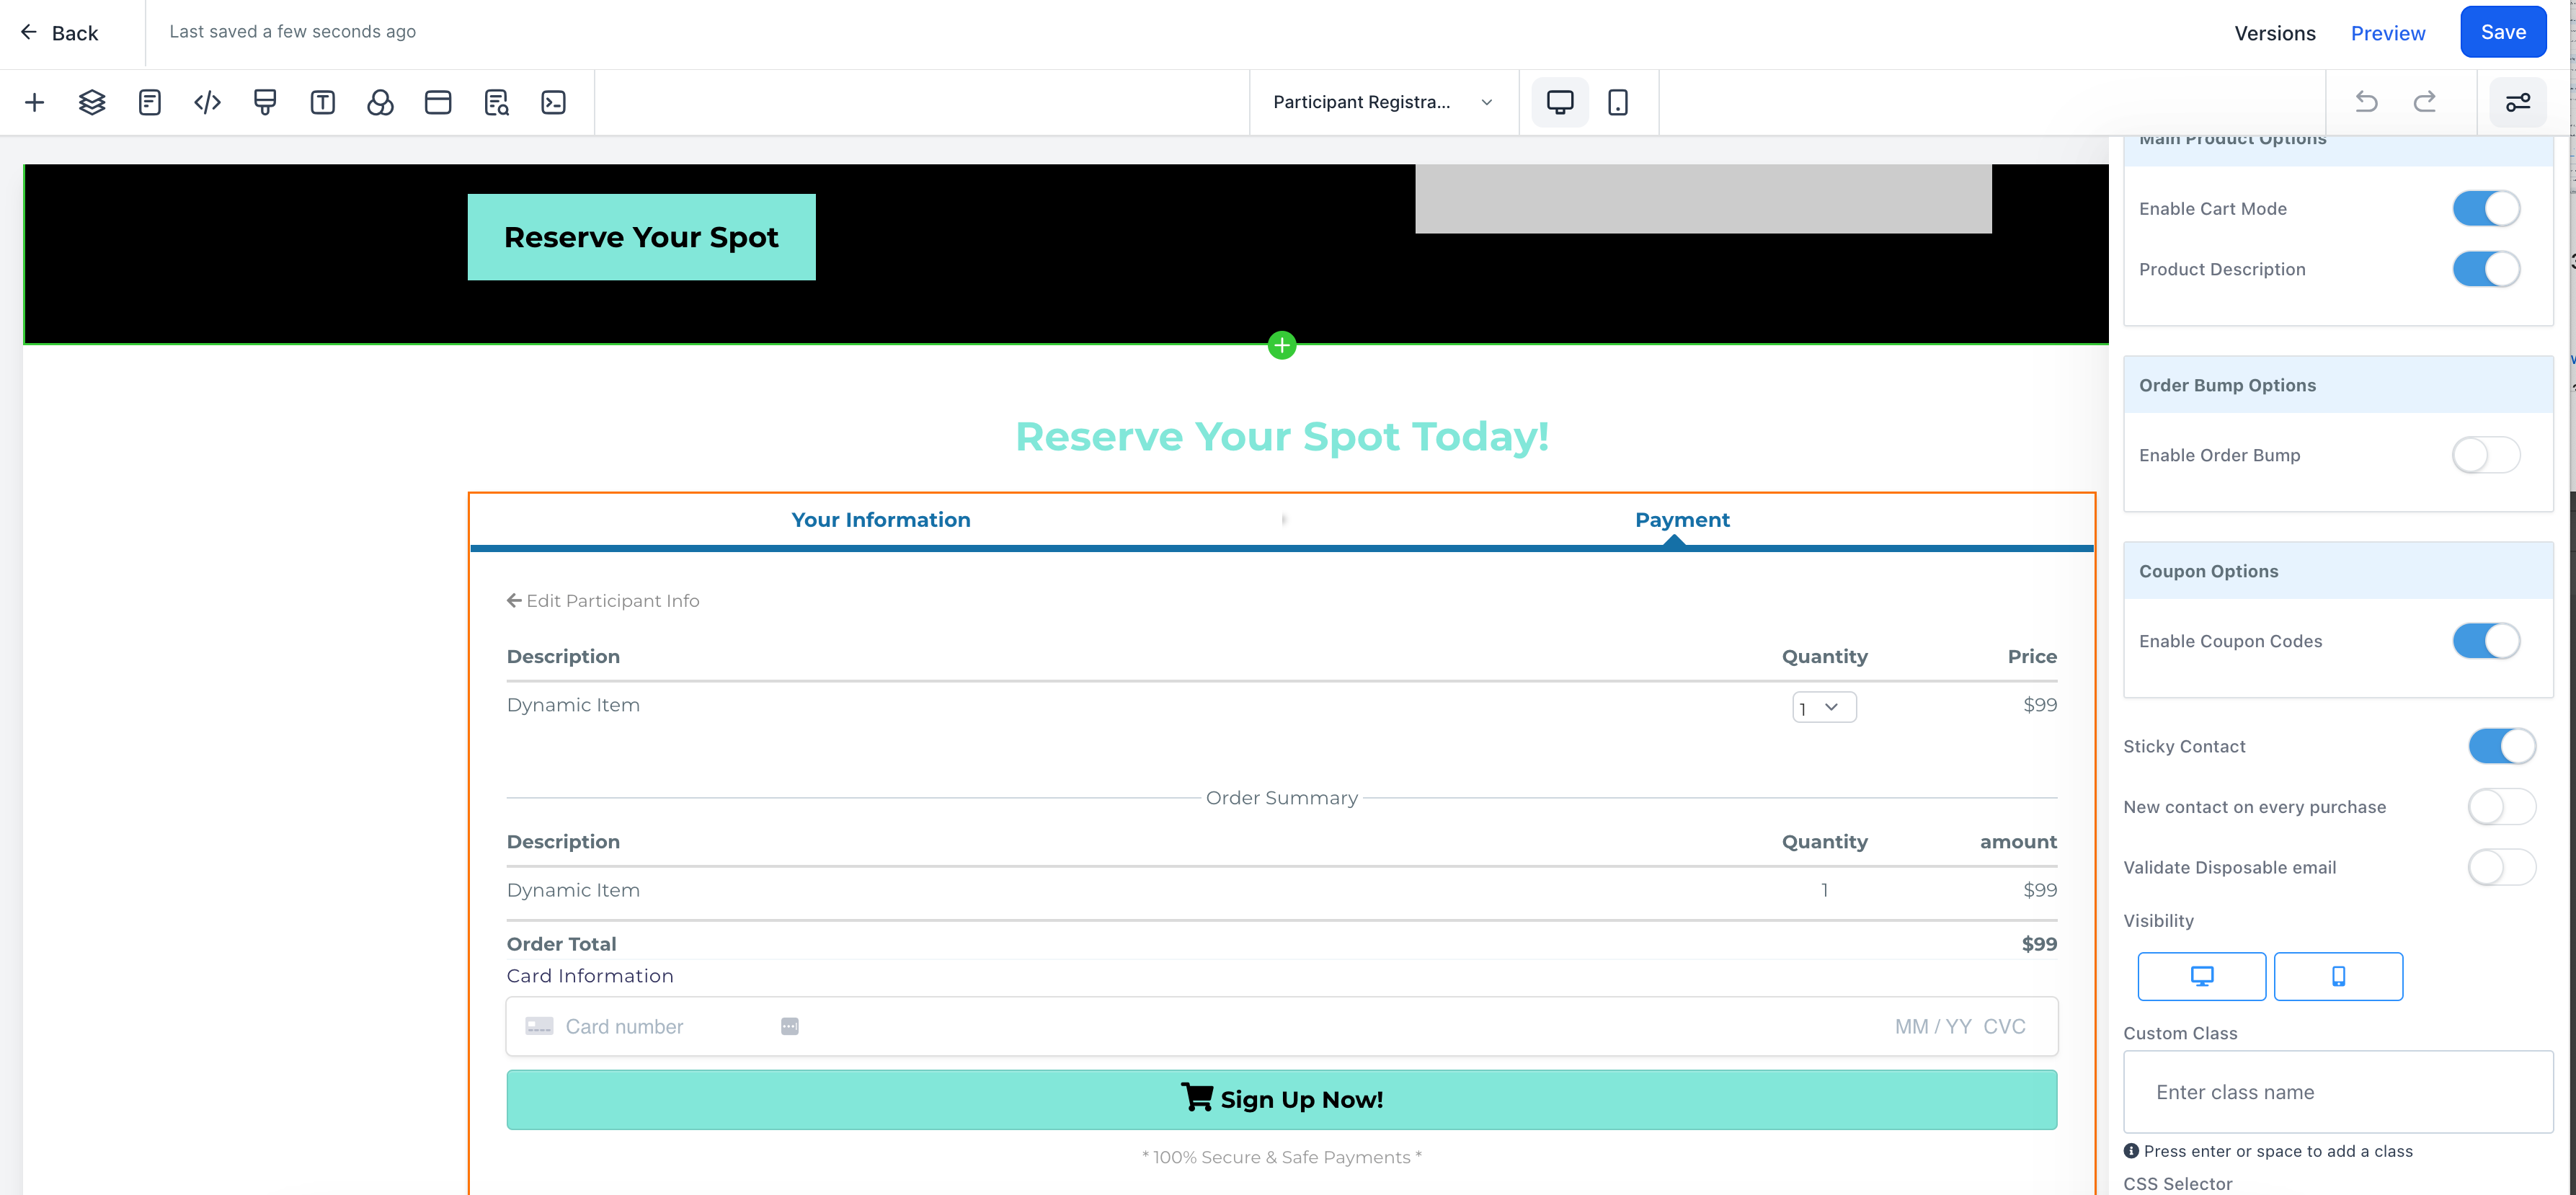2576x1195 pixels.
Task: Click the Save button
Action: pyautogui.click(x=2503, y=32)
